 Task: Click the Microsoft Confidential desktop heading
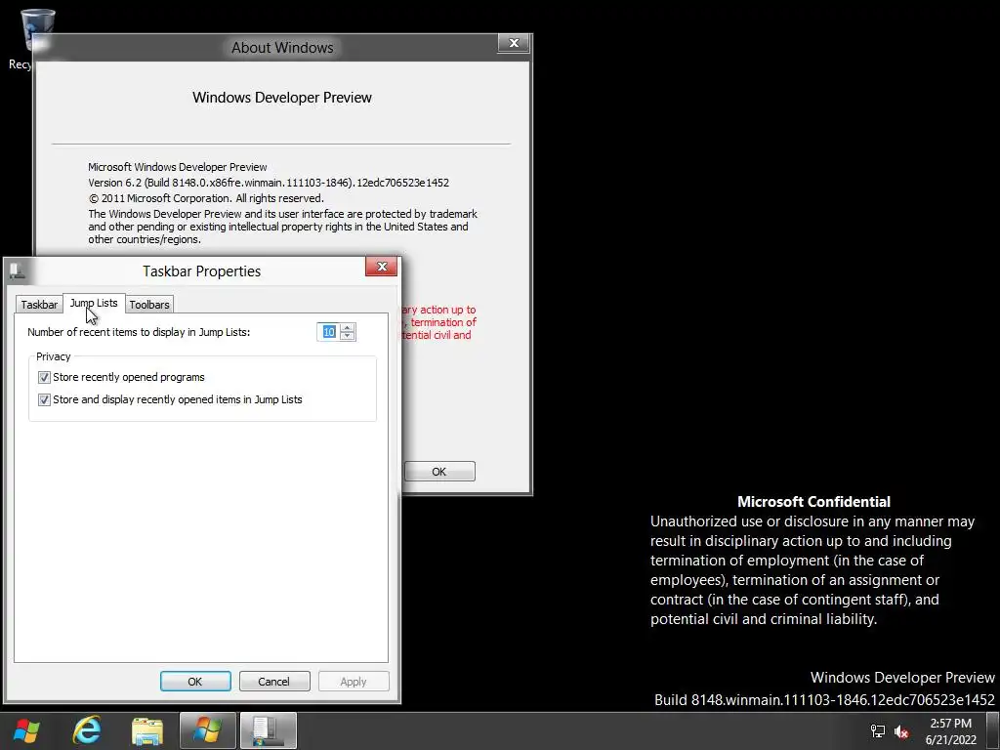(x=813, y=501)
